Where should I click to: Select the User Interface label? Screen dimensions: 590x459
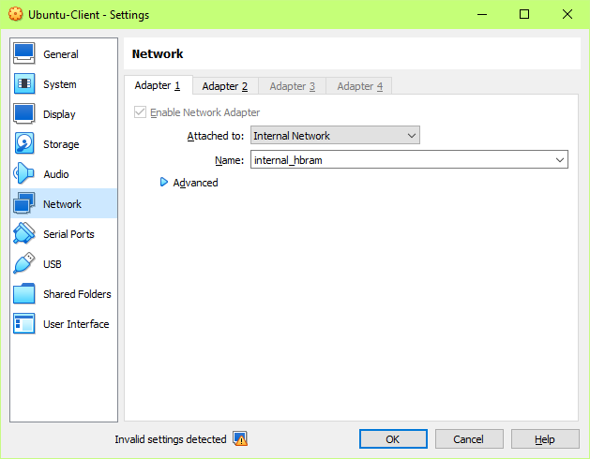tap(76, 324)
